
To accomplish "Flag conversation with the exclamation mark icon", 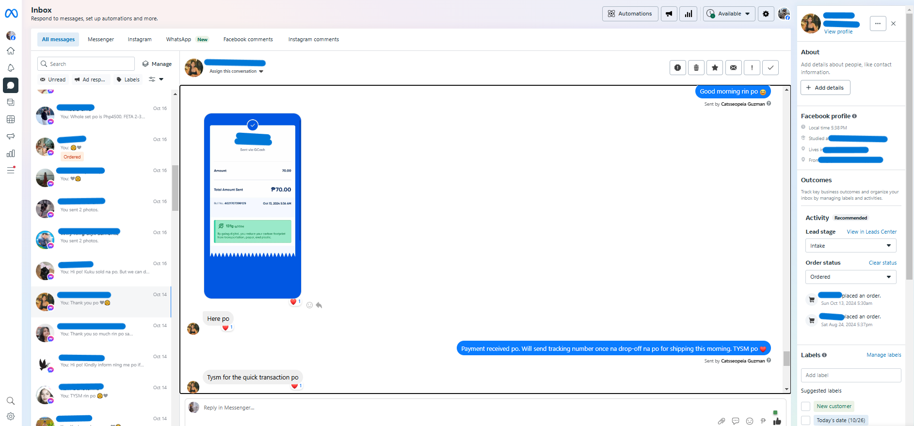I will click(752, 68).
